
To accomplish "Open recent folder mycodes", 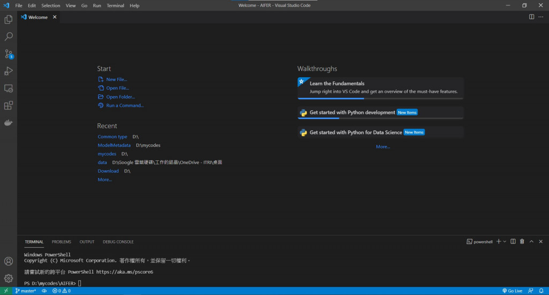I will point(107,154).
